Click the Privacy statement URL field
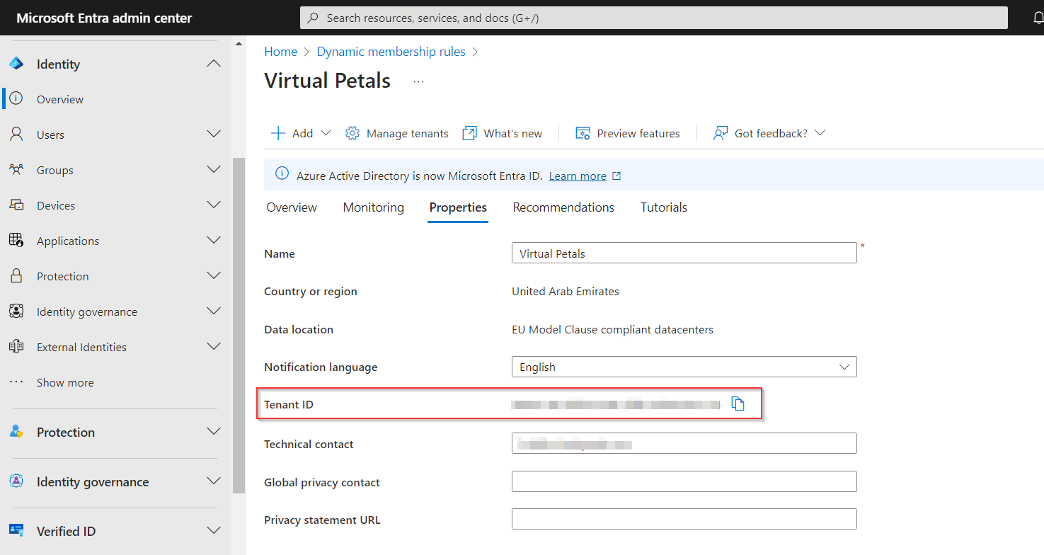This screenshot has height=555, width=1044. coord(684,519)
